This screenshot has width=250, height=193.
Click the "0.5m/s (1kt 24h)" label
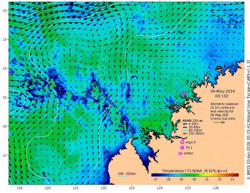coord(223,119)
